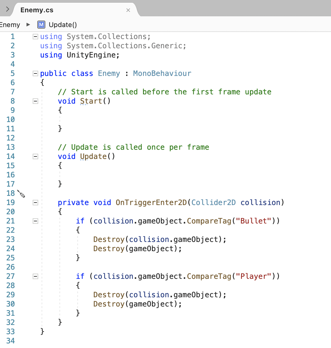331x348 pixels.
Task: Click the Start method name
Action: 91,101
